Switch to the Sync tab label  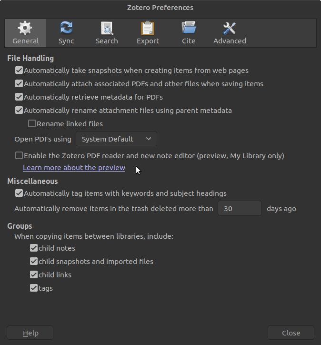click(66, 41)
